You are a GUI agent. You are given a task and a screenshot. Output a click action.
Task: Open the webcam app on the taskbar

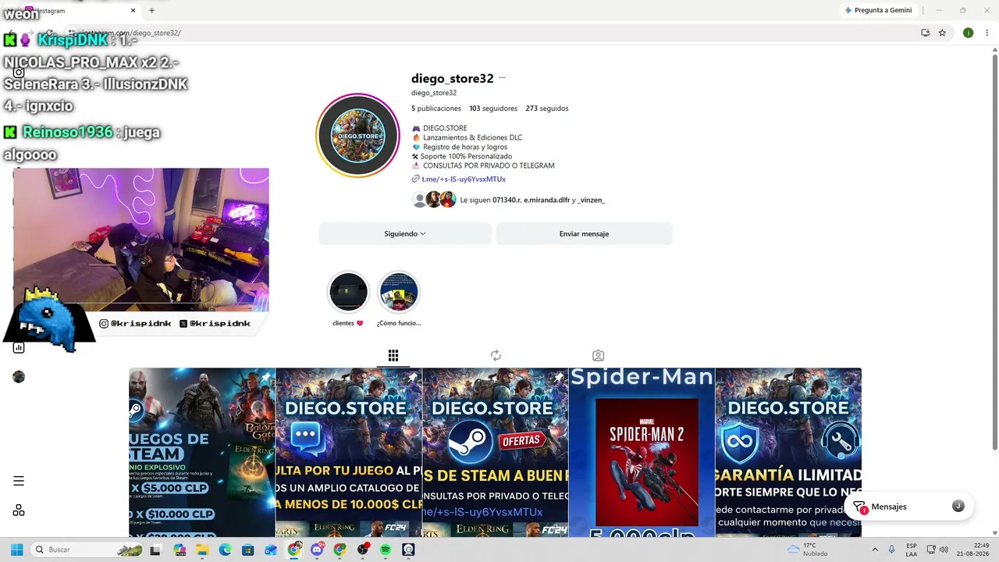(x=408, y=550)
